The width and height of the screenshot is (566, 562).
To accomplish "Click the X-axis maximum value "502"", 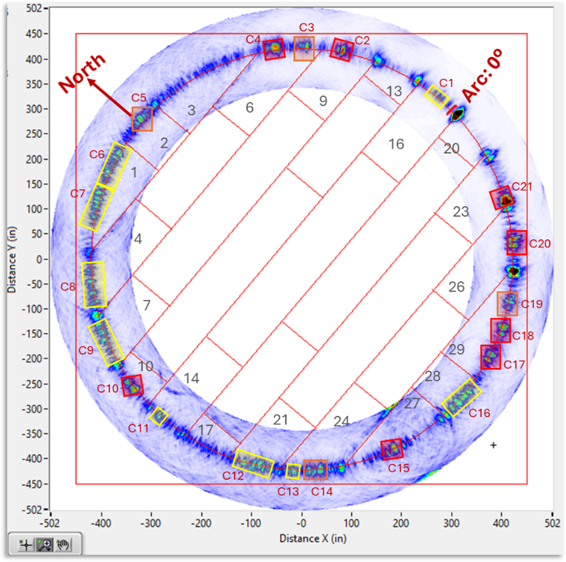I will (x=552, y=523).
